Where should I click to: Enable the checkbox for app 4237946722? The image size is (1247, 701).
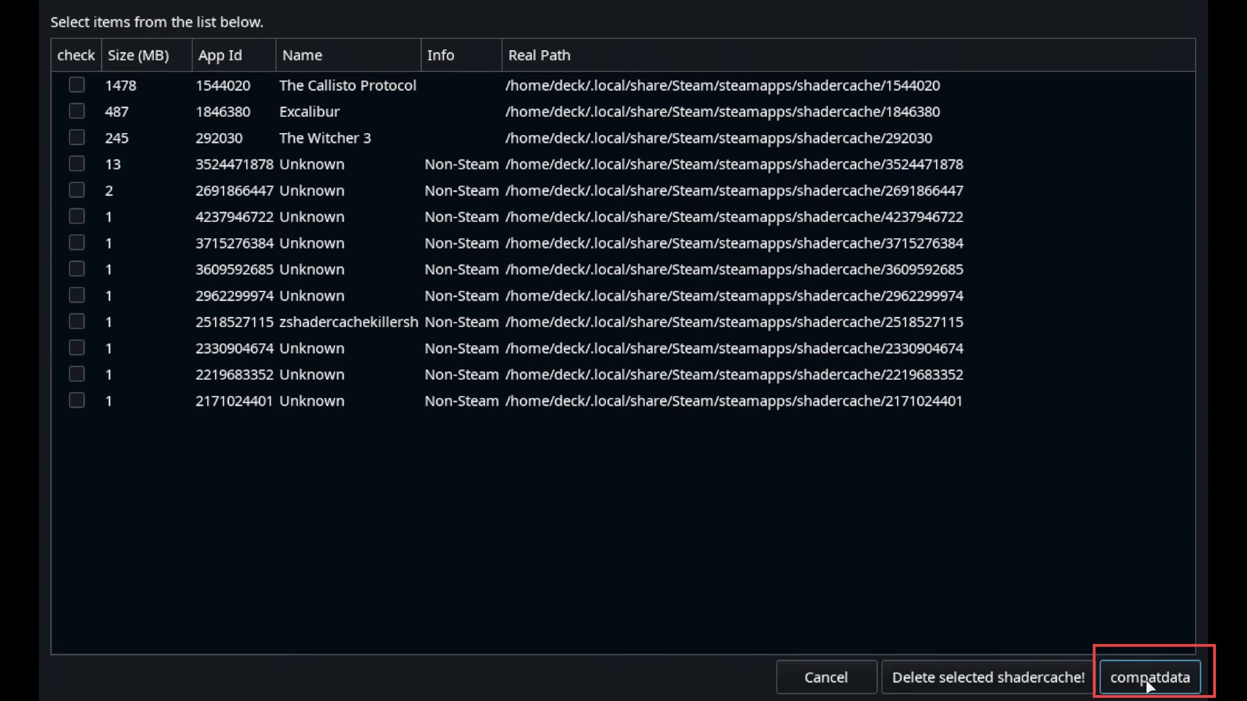(x=77, y=216)
